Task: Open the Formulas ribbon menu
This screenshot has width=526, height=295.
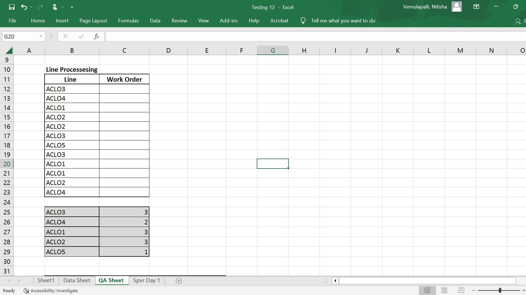Action: point(128,20)
